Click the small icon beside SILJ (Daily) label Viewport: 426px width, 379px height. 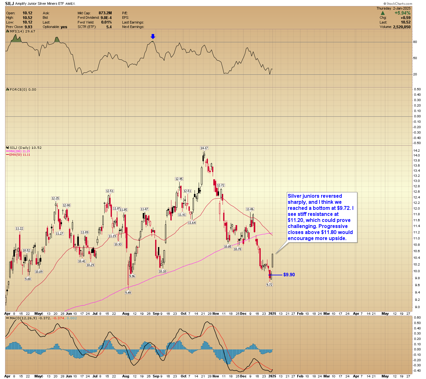pyautogui.click(x=7, y=148)
